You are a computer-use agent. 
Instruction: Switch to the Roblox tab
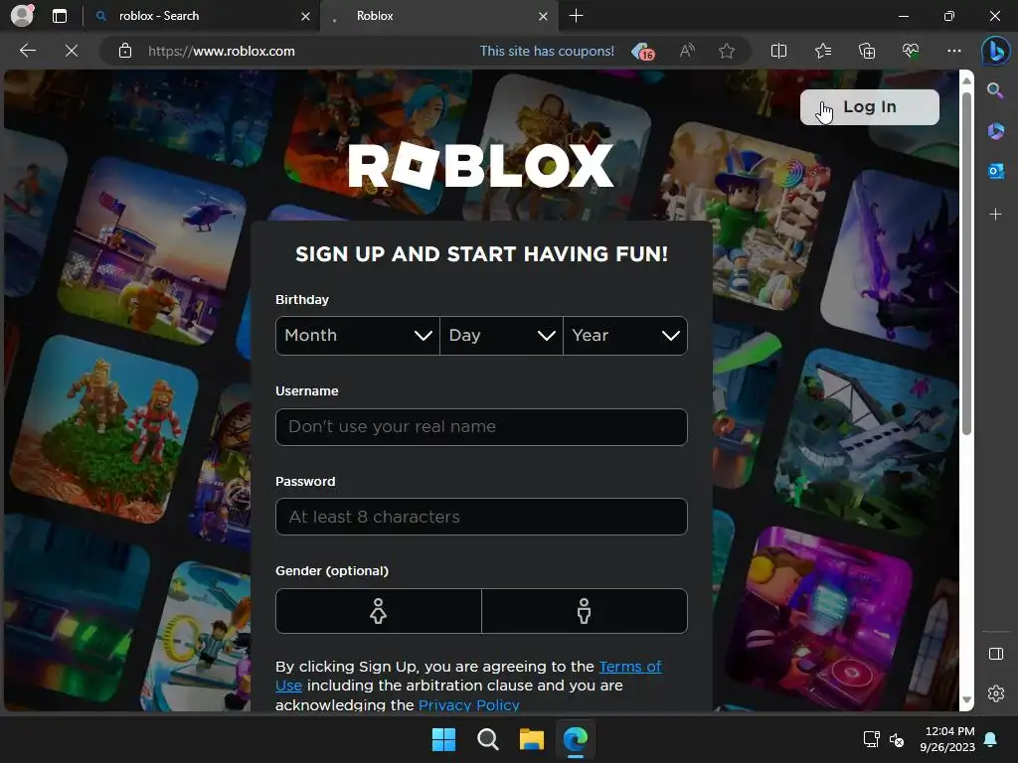tap(439, 16)
